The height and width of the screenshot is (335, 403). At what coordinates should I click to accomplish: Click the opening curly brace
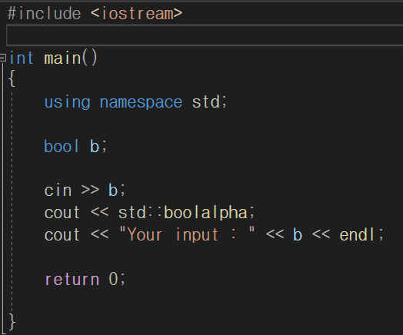point(12,79)
